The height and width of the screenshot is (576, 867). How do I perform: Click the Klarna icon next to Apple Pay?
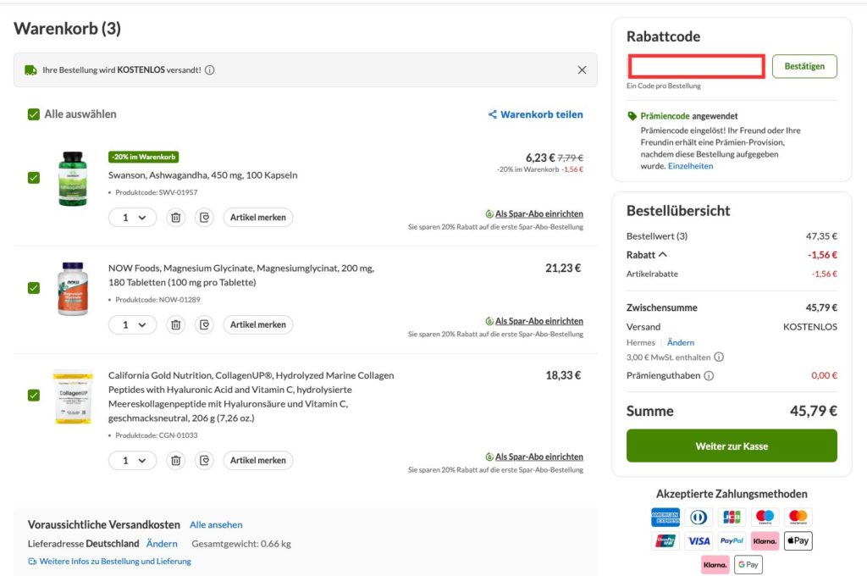[765, 540]
